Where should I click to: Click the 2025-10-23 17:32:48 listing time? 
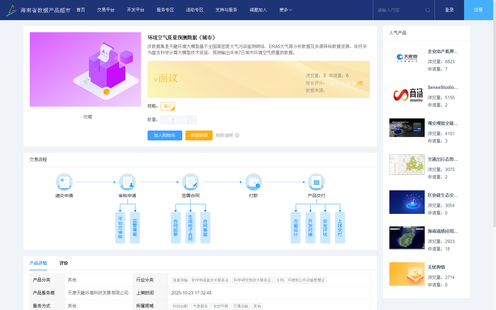pyautogui.click(x=191, y=293)
